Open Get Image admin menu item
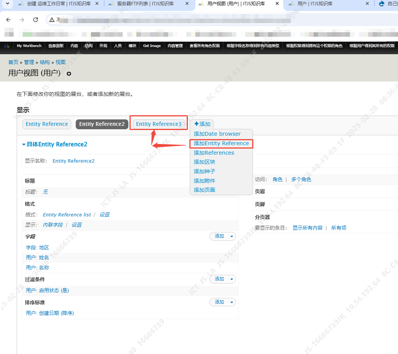 tap(152, 46)
